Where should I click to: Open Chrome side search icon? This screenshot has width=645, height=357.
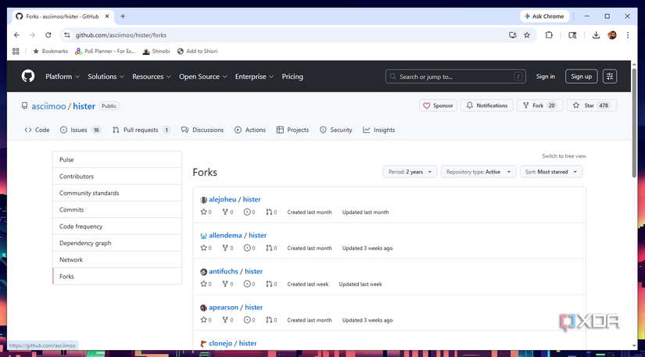572,35
